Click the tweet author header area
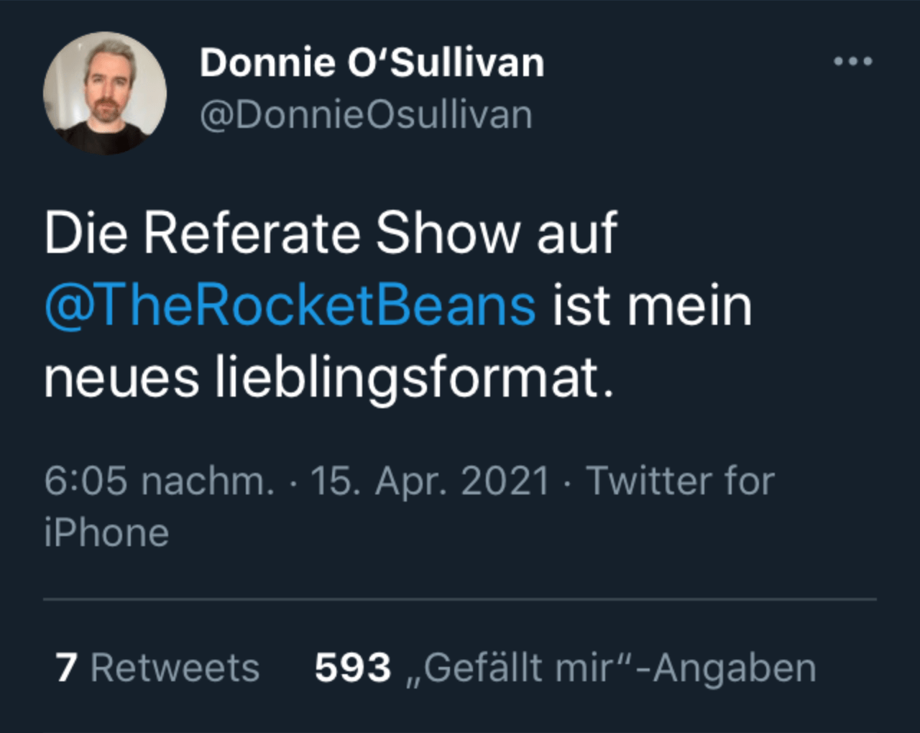Image resolution: width=920 pixels, height=733 pixels. pos(372,86)
